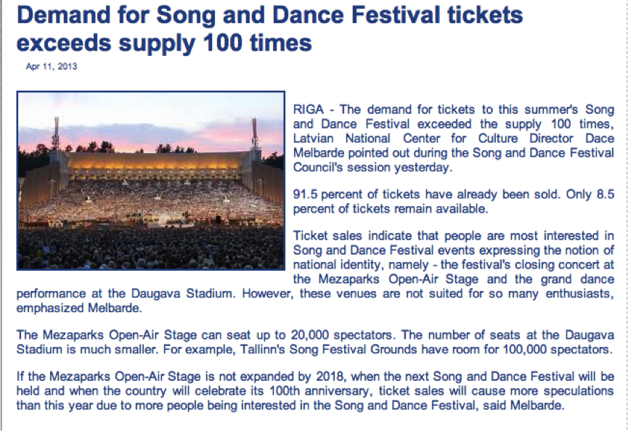The height and width of the screenshot is (431, 628).
Task: Open the open-air stage concert photo
Action: click(150, 181)
